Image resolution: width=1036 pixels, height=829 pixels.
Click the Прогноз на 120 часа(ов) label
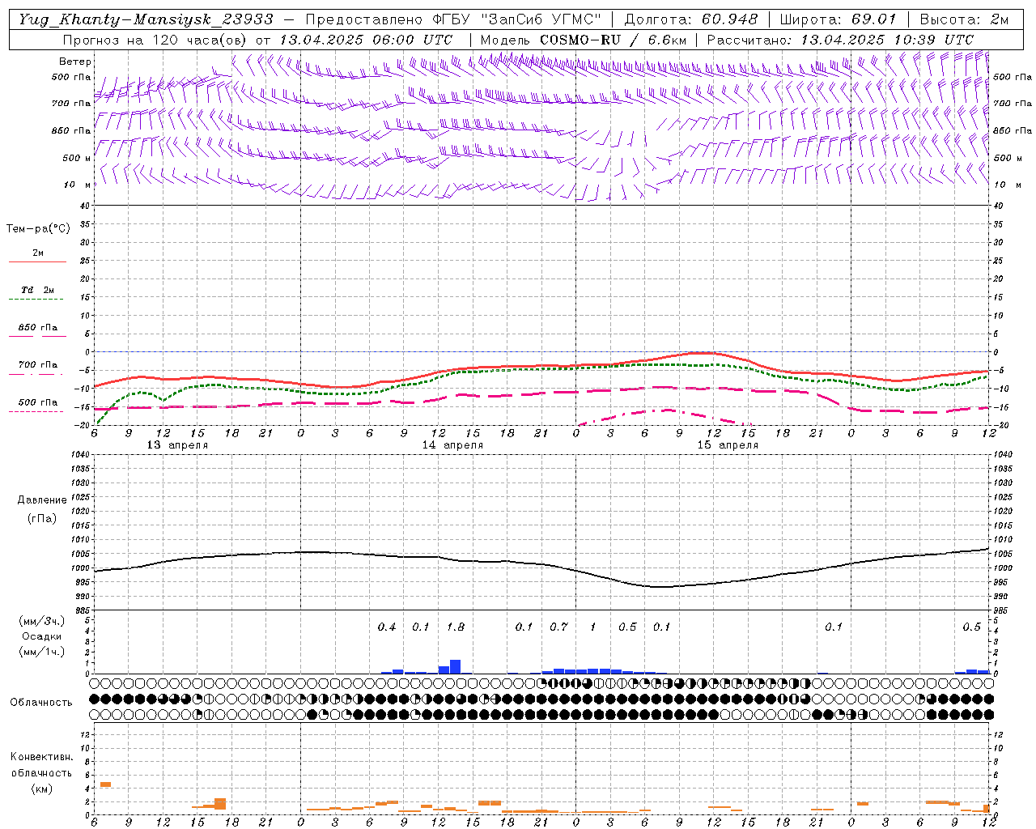[x=155, y=40]
